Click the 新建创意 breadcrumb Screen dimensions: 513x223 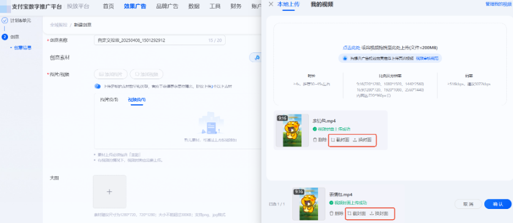pyautogui.click(x=83, y=25)
